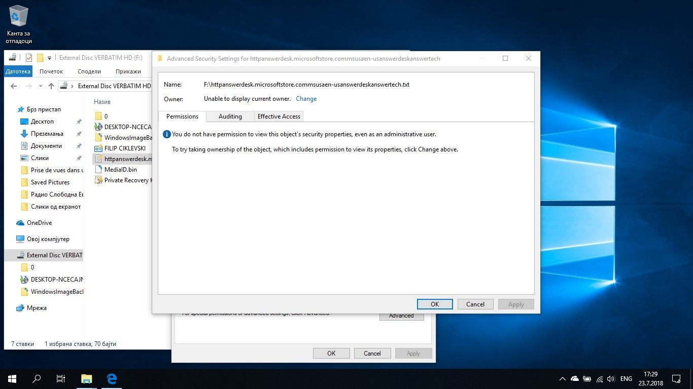Click OK in Advanced Security Settings
This screenshot has width=693, height=389.
pos(435,304)
